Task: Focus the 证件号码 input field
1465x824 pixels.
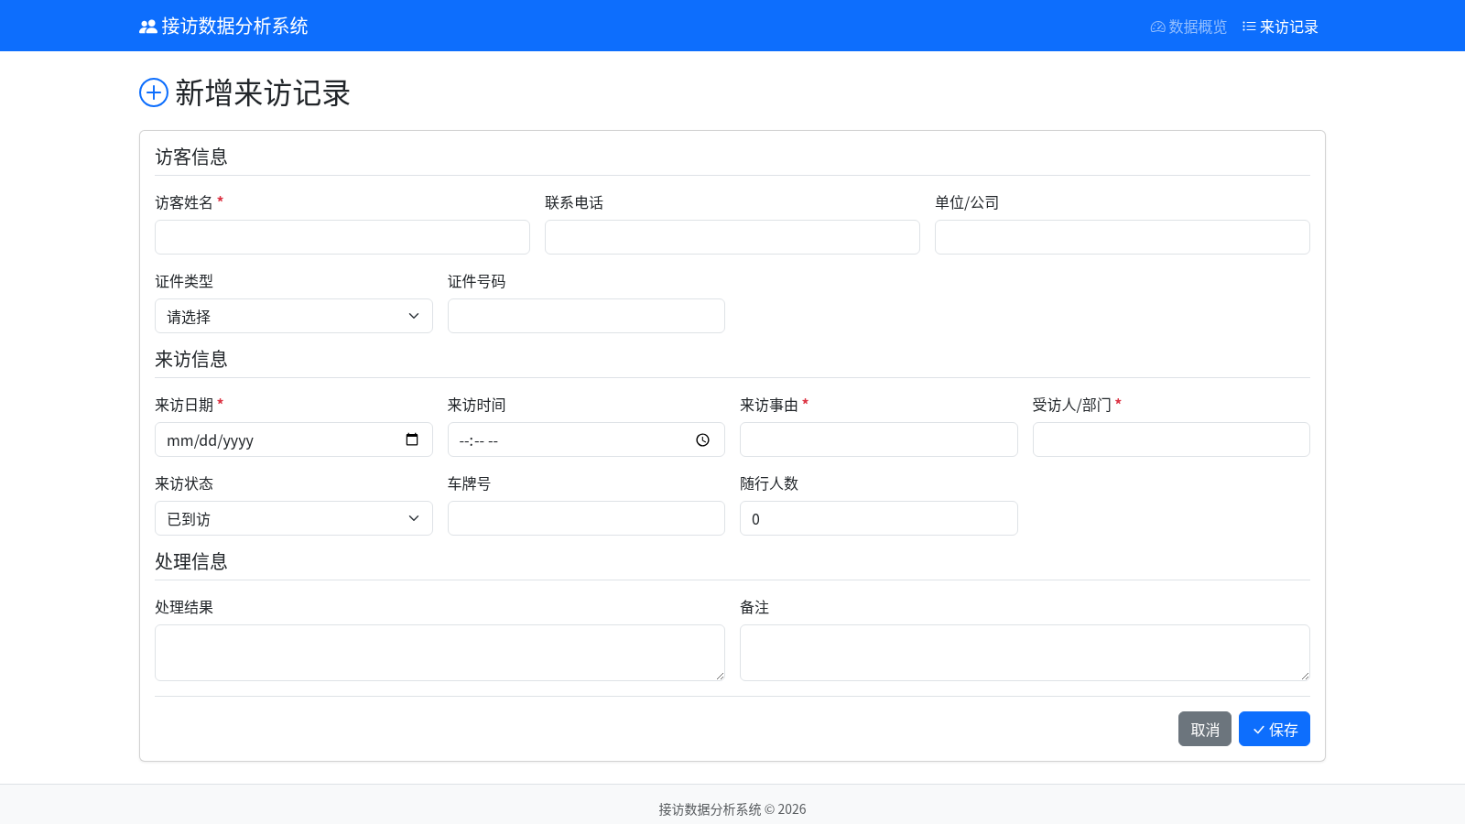Action: pyautogui.click(x=586, y=316)
